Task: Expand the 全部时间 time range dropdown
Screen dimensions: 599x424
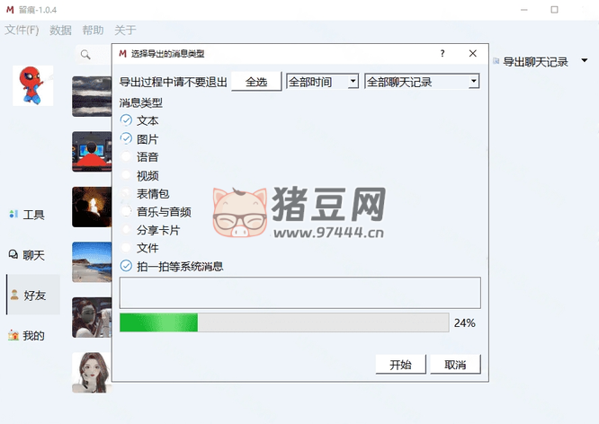Action: (322, 81)
